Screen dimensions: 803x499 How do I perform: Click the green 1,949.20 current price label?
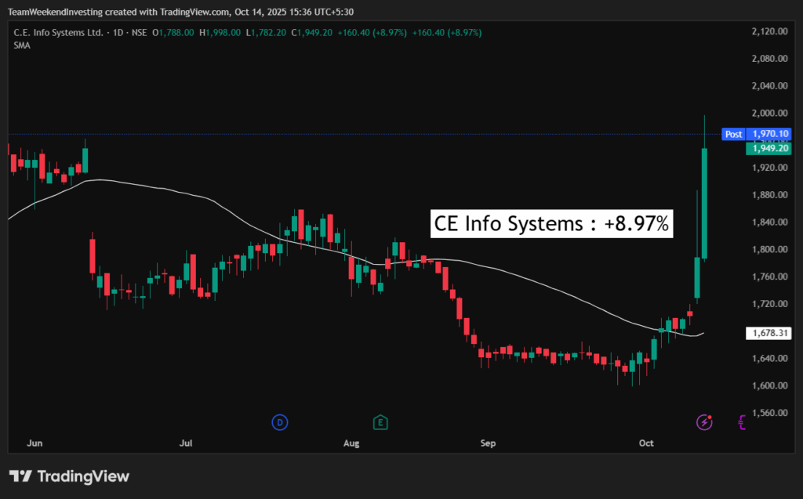tap(769, 148)
